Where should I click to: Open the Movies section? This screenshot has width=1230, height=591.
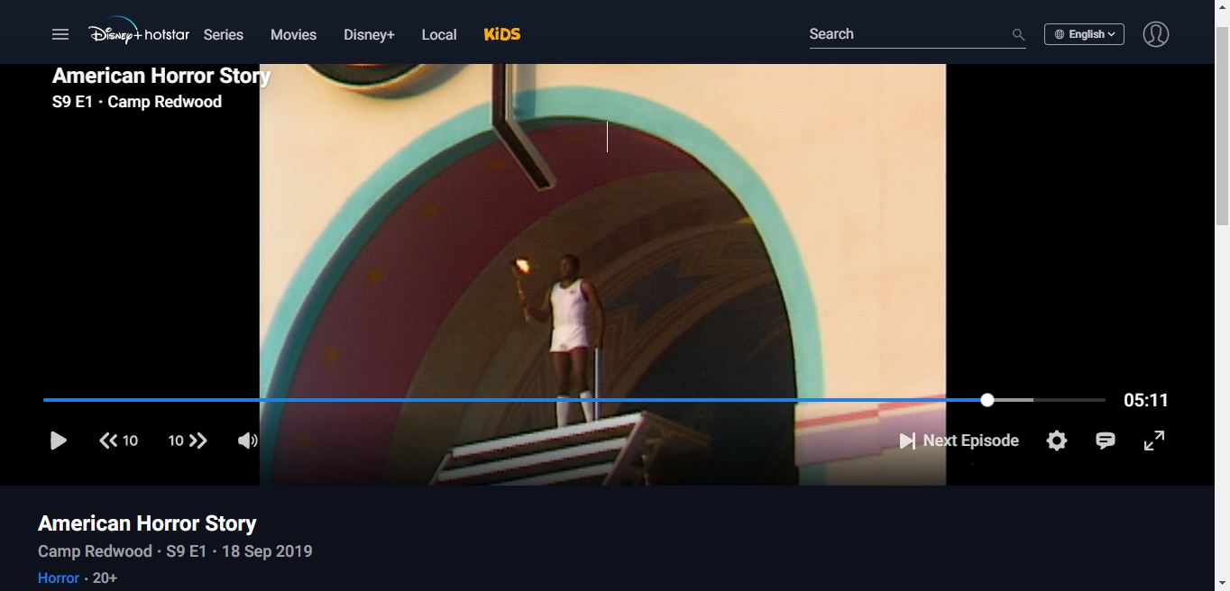tap(294, 34)
